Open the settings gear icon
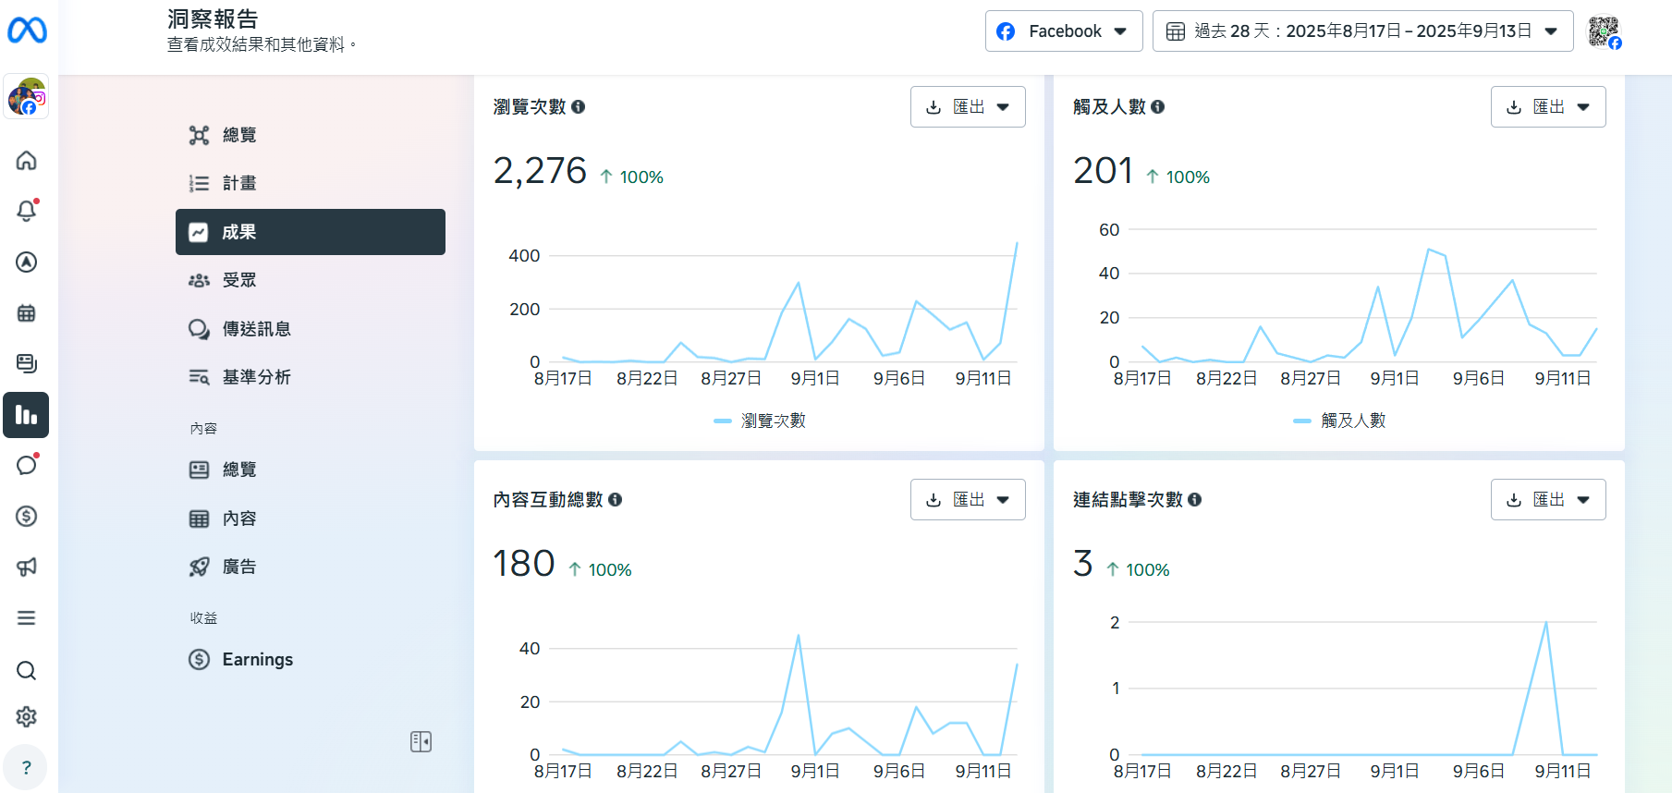The height and width of the screenshot is (793, 1672). click(27, 716)
